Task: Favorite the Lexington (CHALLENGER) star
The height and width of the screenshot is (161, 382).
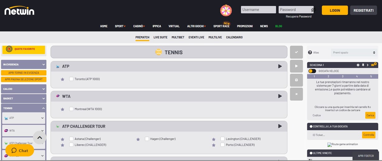Action: 214,139
